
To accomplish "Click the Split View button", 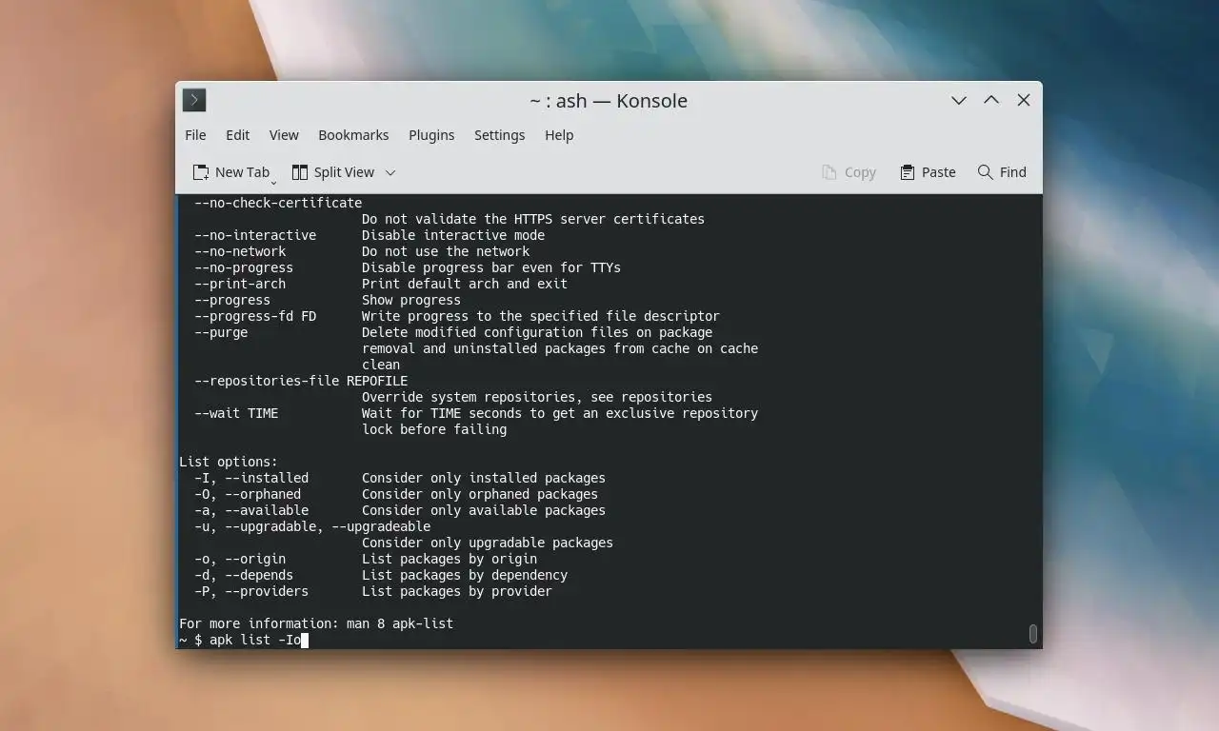I will [x=332, y=172].
